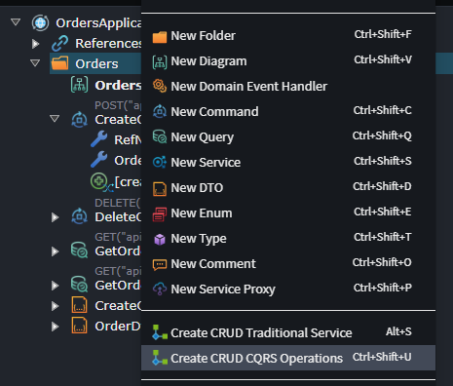This screenshot has width=453, height=386.
Task: Click the Create CRUD Traditional Service icon
Action: pyautogui.click(x=160, y=332)
